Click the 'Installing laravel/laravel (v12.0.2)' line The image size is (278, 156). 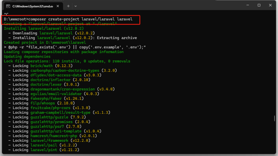point(44,28)
